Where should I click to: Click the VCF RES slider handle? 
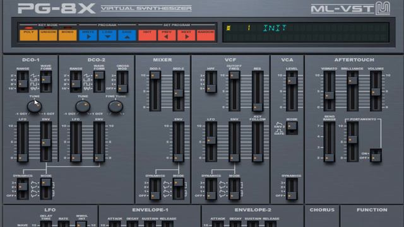tap(258, 107)
